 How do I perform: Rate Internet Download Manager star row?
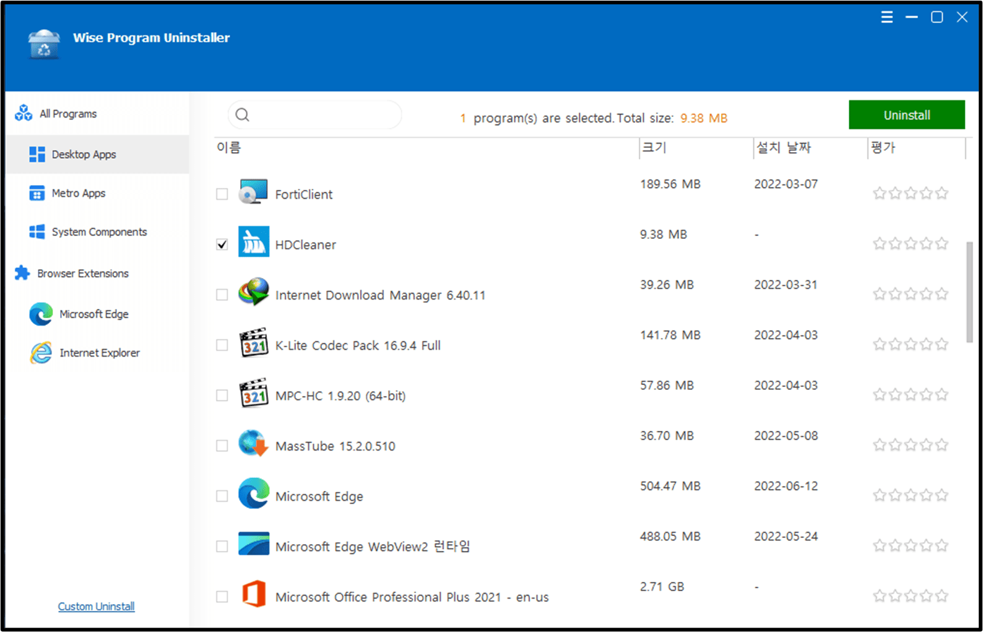click(911, 293)
